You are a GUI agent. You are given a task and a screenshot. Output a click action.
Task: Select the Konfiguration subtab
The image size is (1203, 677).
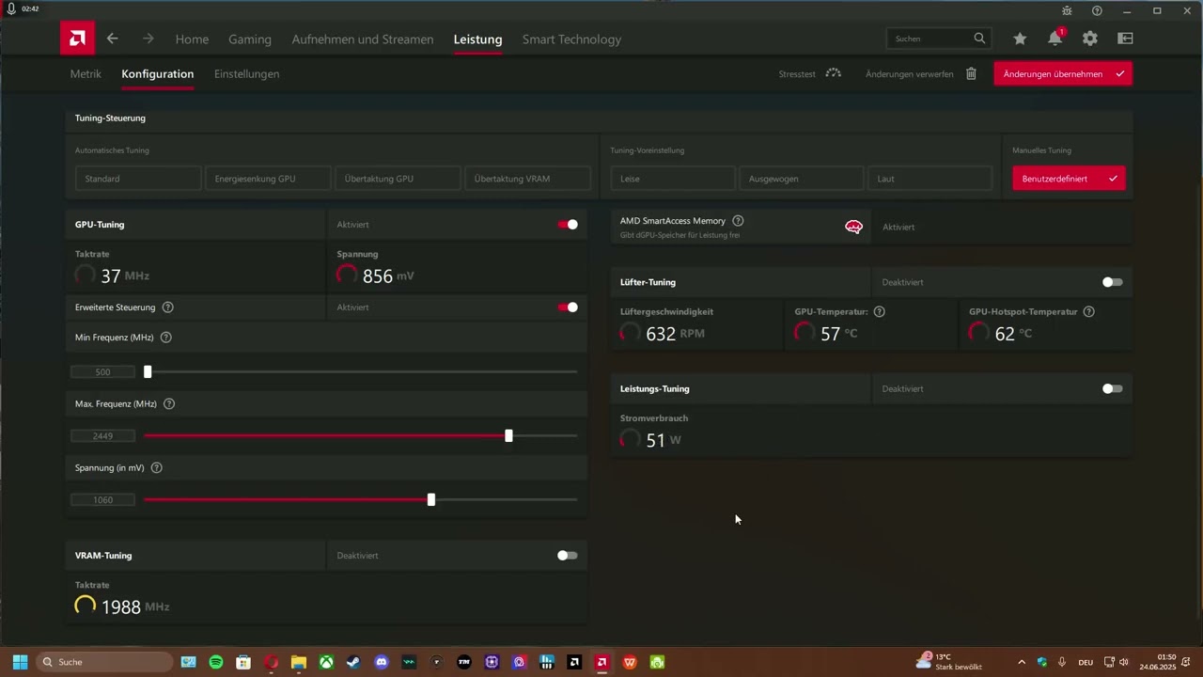pos(158,73)
